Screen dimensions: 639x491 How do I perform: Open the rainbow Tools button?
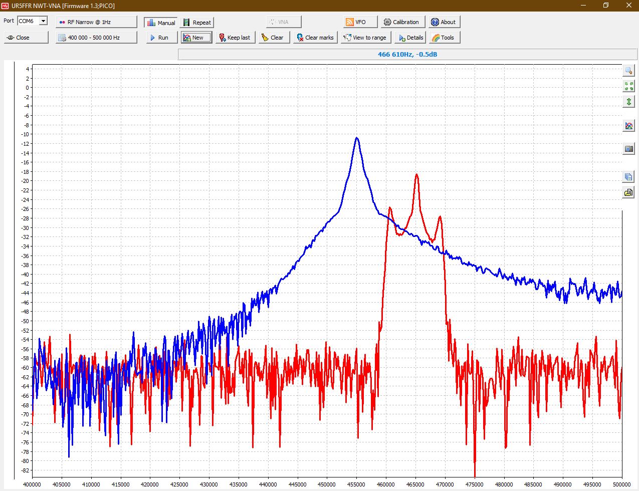point(443,38)
